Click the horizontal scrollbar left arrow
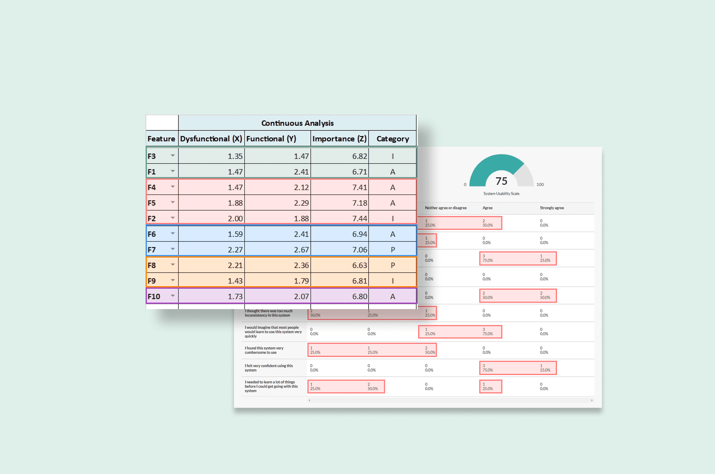The width and height of the screenshot is (715, 474). 309,400
